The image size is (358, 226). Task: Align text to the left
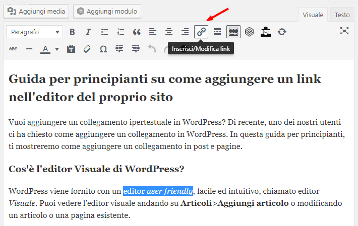(x=153, y=32)
